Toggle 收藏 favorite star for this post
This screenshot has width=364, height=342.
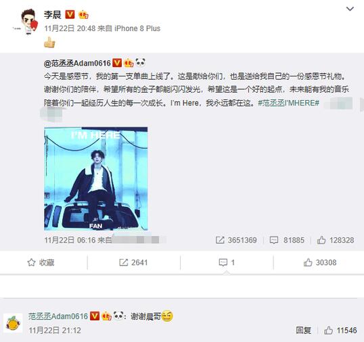pyautogui.click(x=41, y=262)
